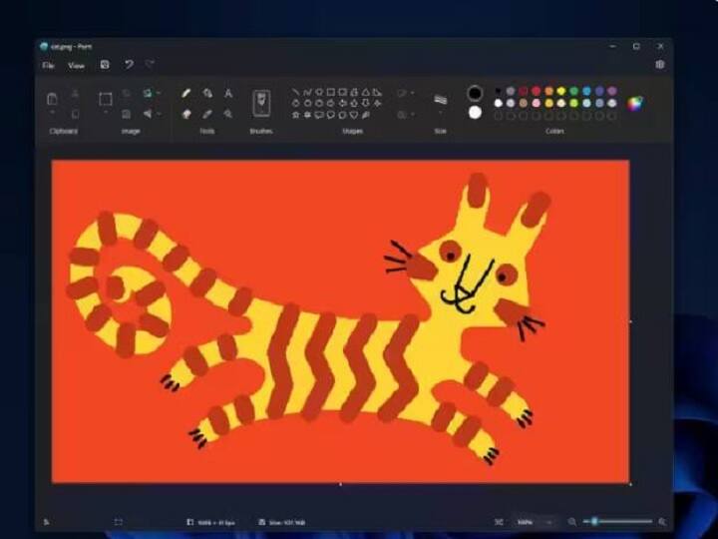Click the cat drawing canvas

click(341, 321)
